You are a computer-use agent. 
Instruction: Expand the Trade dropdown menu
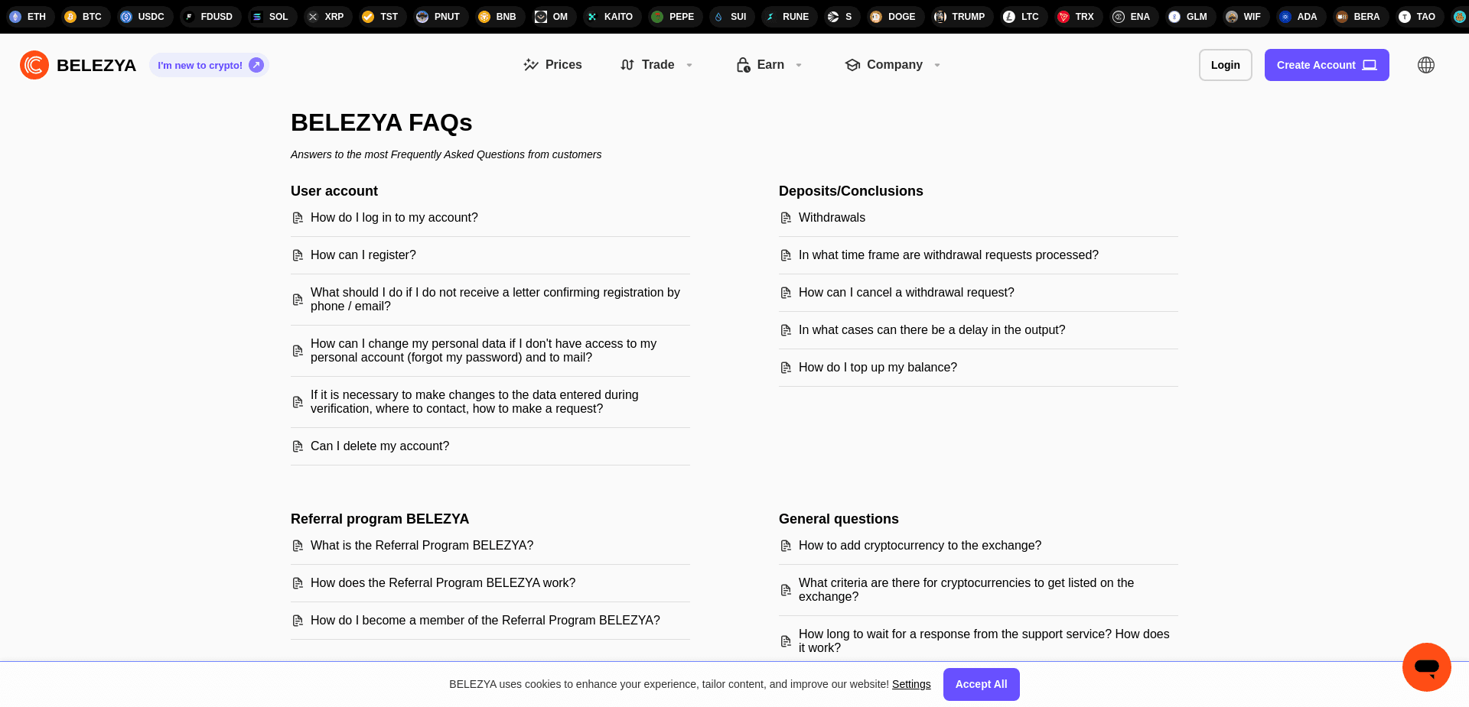coord(656,65)
